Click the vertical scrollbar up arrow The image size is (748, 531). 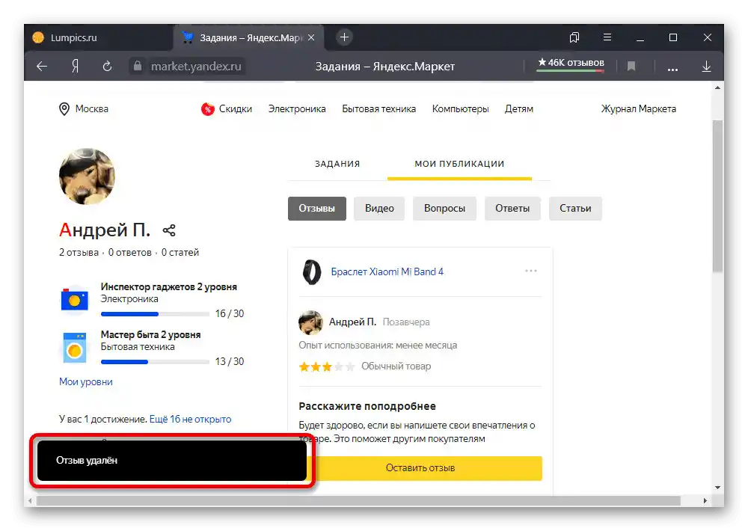coord(717,88)
